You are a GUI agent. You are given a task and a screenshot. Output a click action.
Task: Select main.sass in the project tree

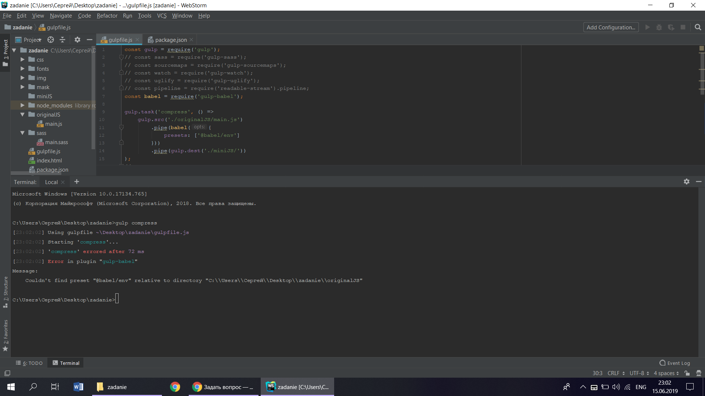(53, 142)
